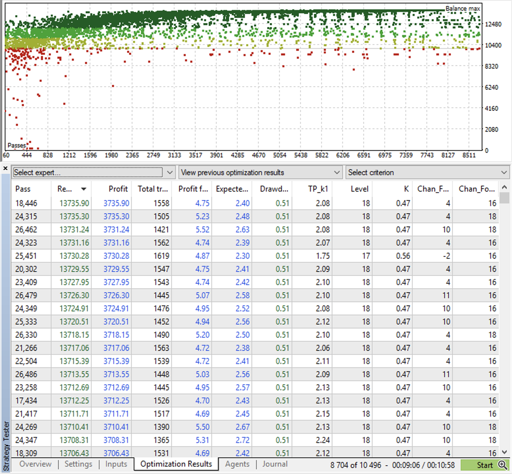Click TP_k1 value 1.75
The width and height of the screenshot is (512, 474).
pyautogui.click(x=323, y=256)
